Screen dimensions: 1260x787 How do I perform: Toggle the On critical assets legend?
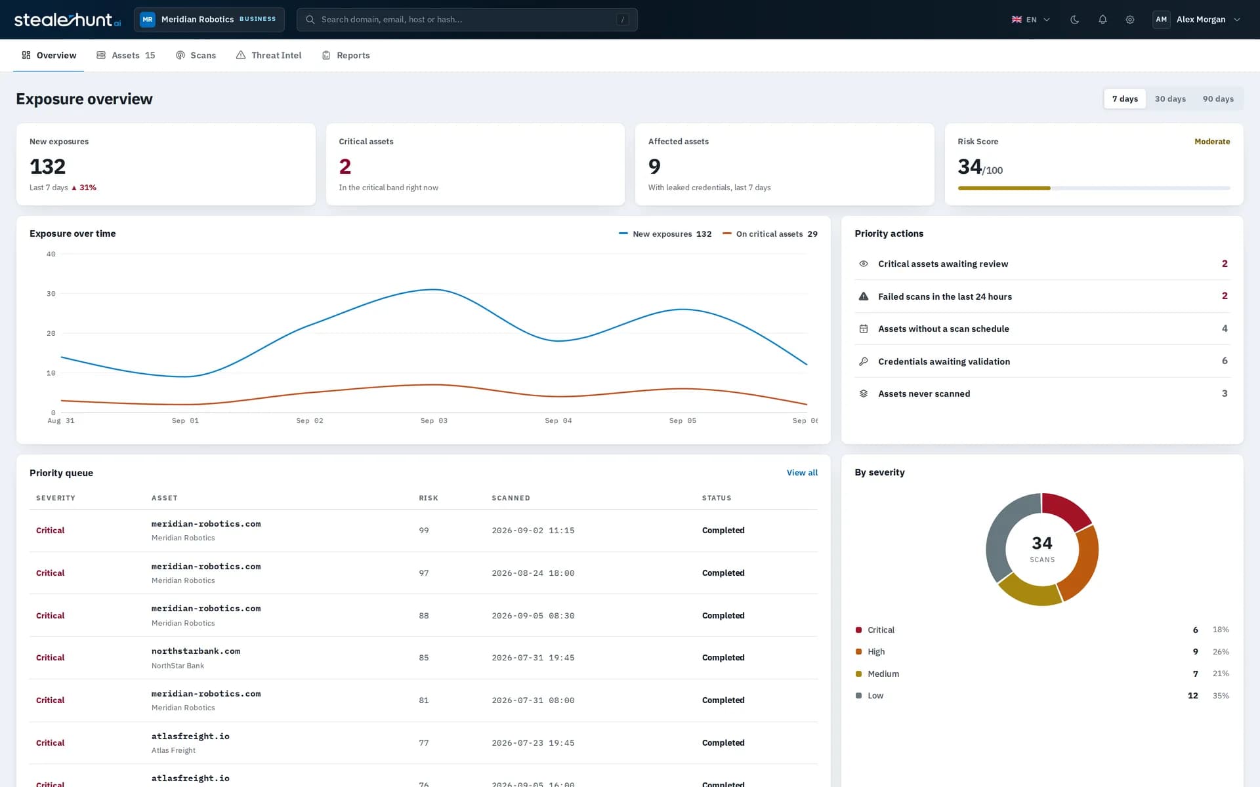point(770,234)
